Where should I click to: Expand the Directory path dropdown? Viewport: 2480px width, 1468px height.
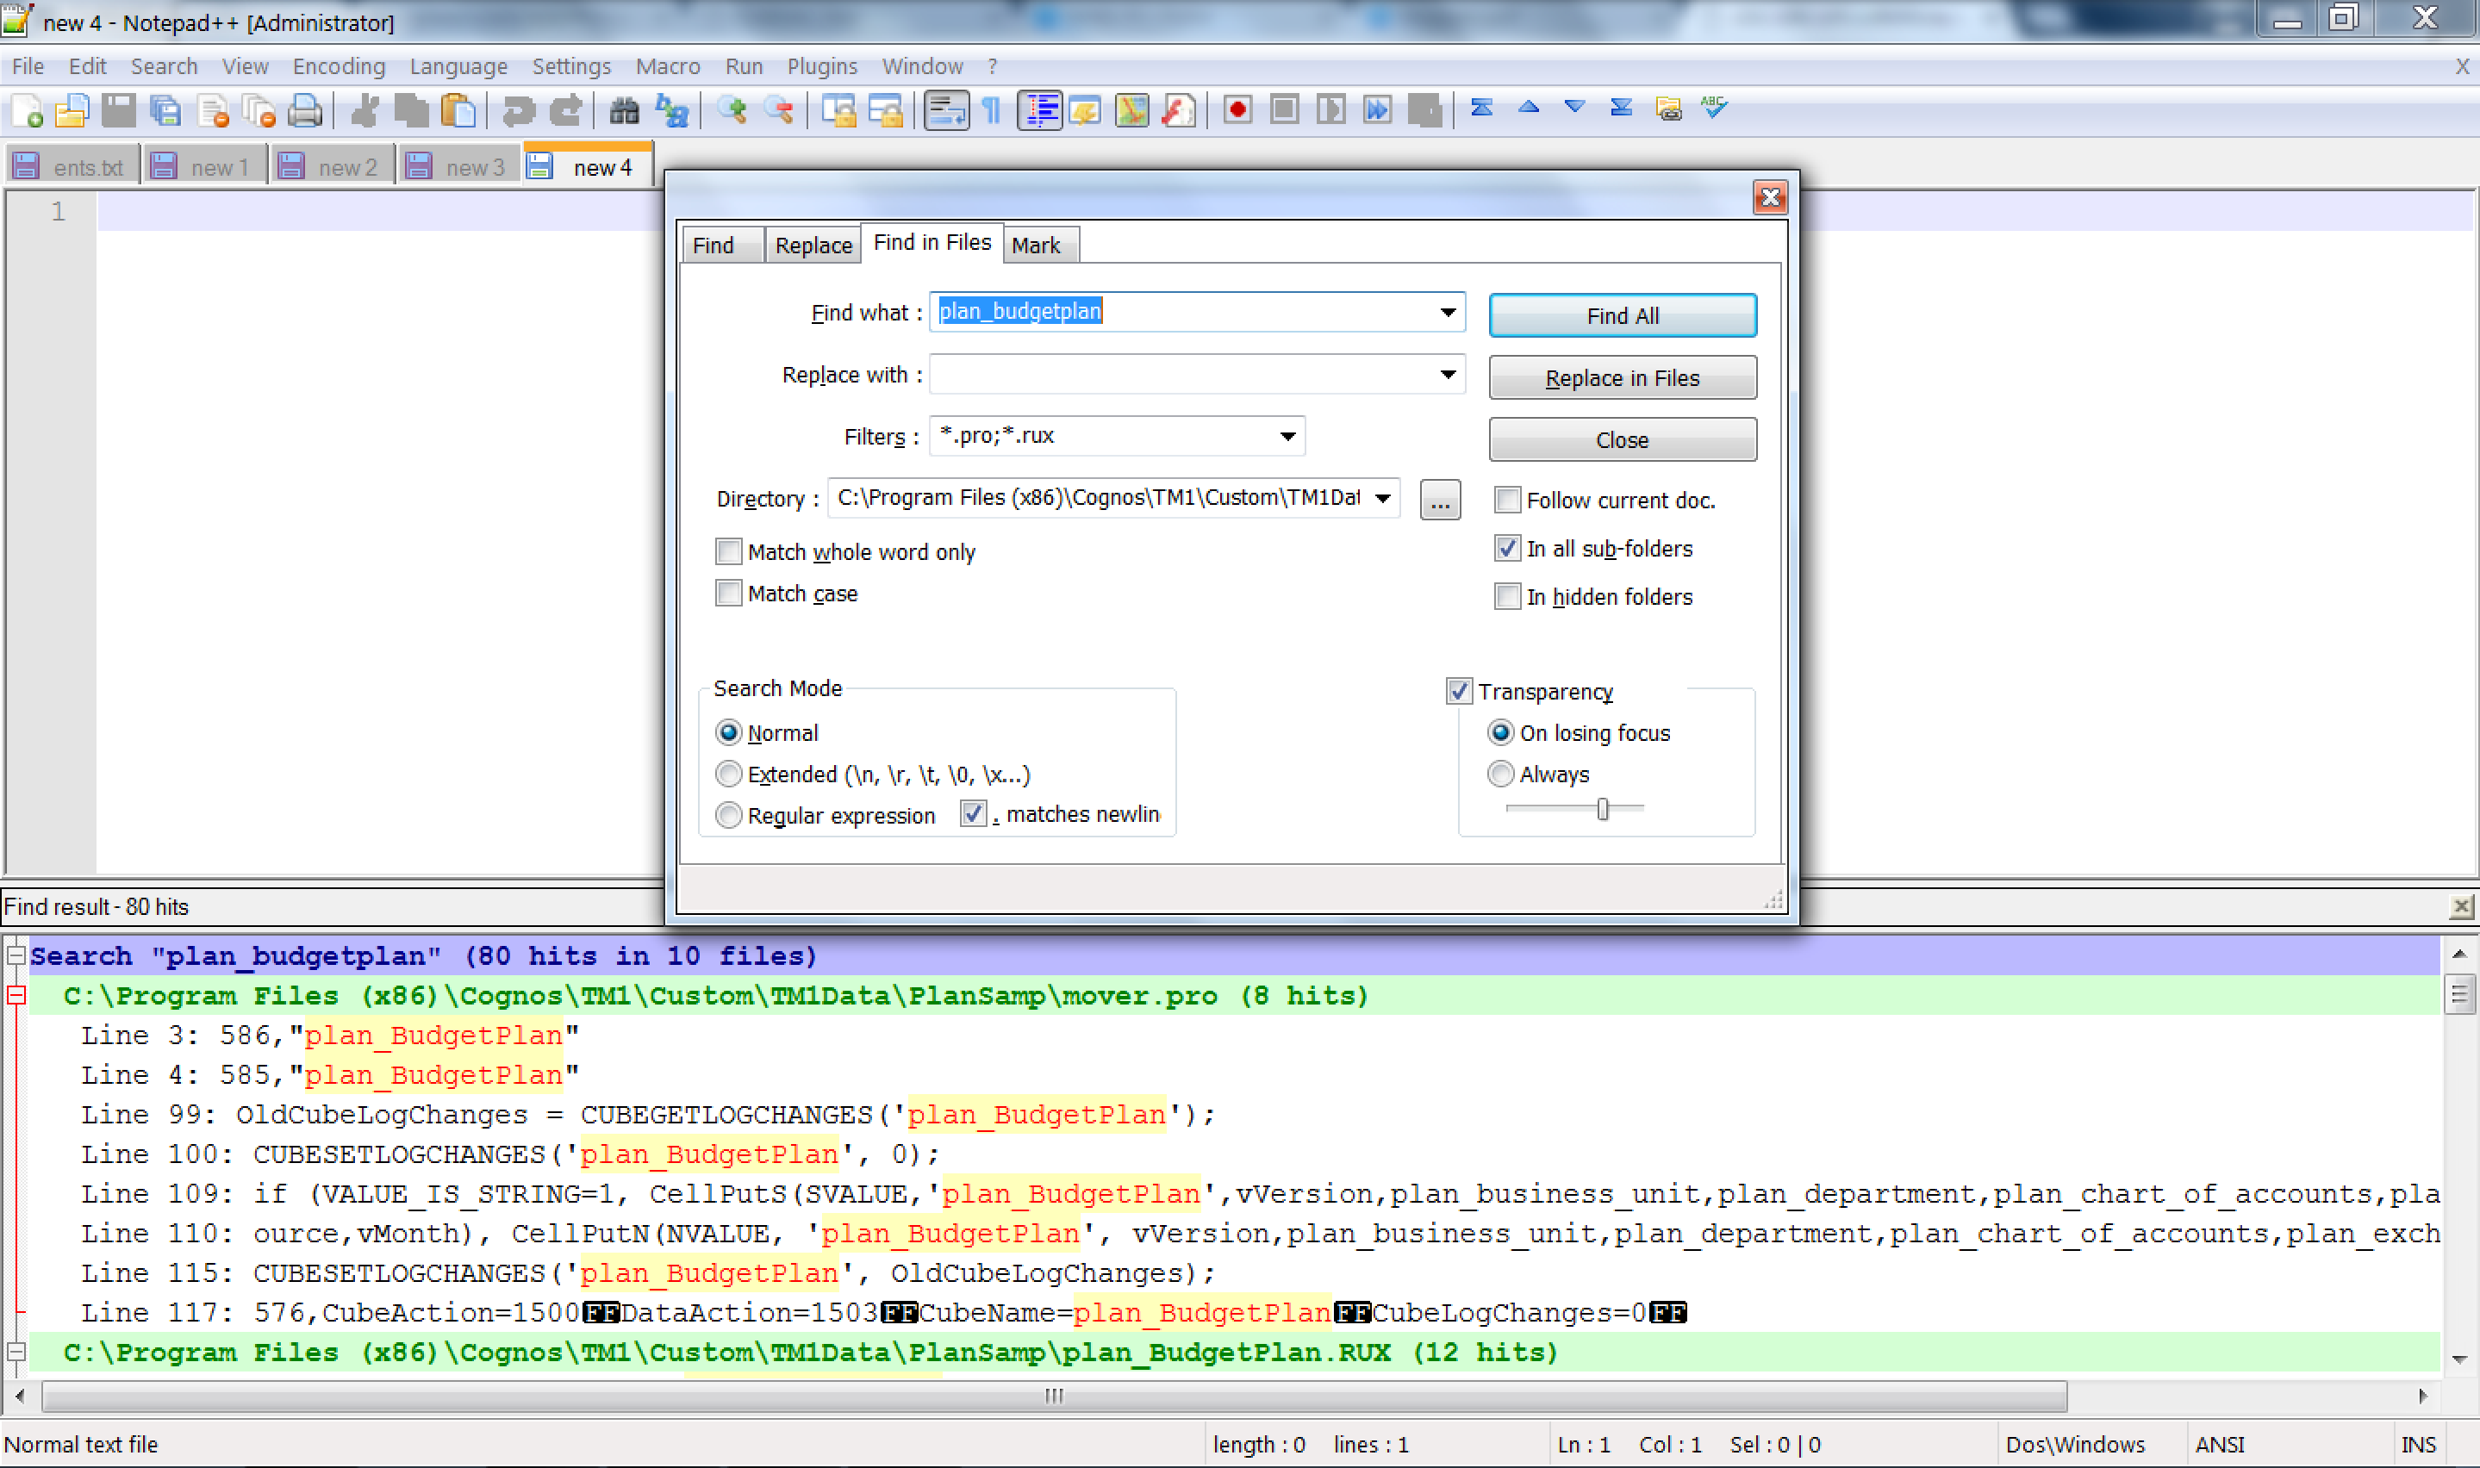tap(1382, 501)
